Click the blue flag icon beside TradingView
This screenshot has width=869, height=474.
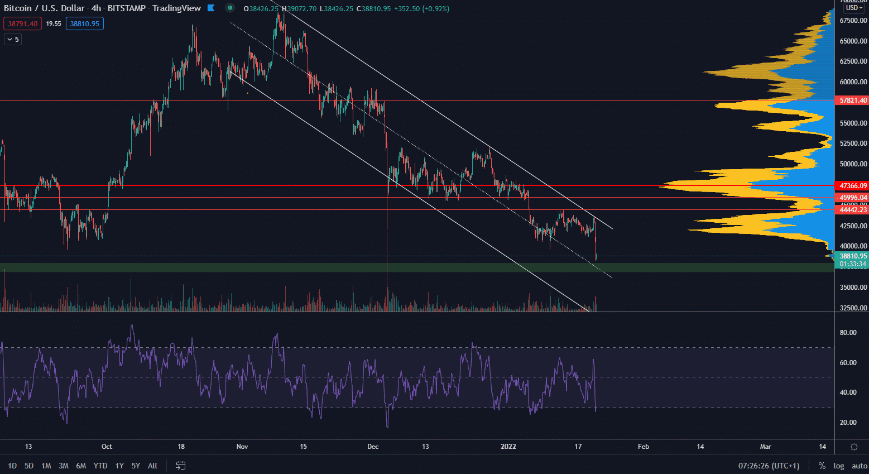pos(211,8)
